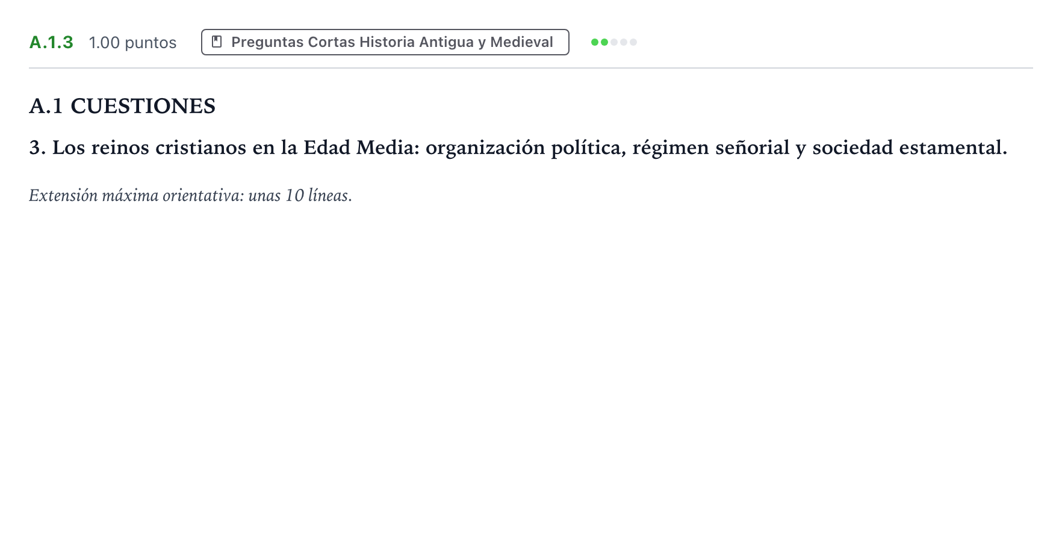Open the Preguntas Cortas Historia Antigua y Medieval tag
Viewport: 1062px width, 538px height.
tap(385, 42)
